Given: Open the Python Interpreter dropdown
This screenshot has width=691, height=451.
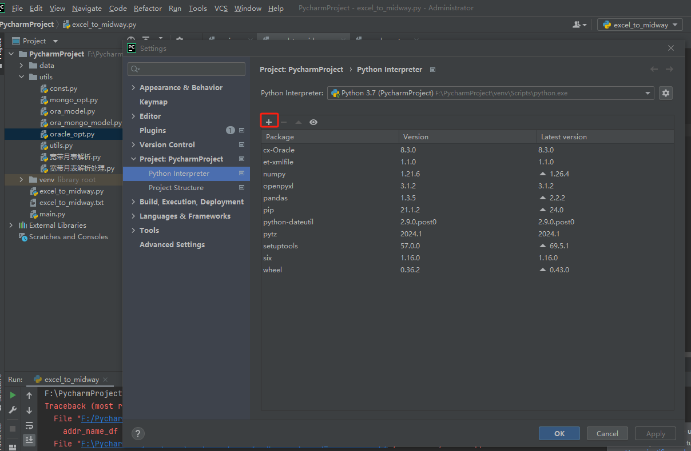Looking at the screenshot, I should [647, 92].
